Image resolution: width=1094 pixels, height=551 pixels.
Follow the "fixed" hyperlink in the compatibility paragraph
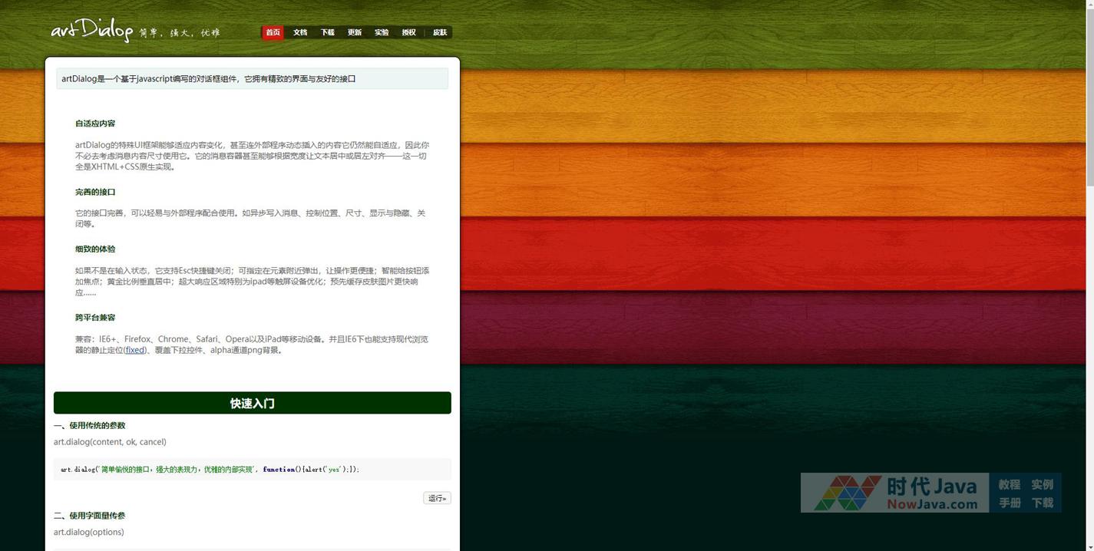click(x=135, y=350)
